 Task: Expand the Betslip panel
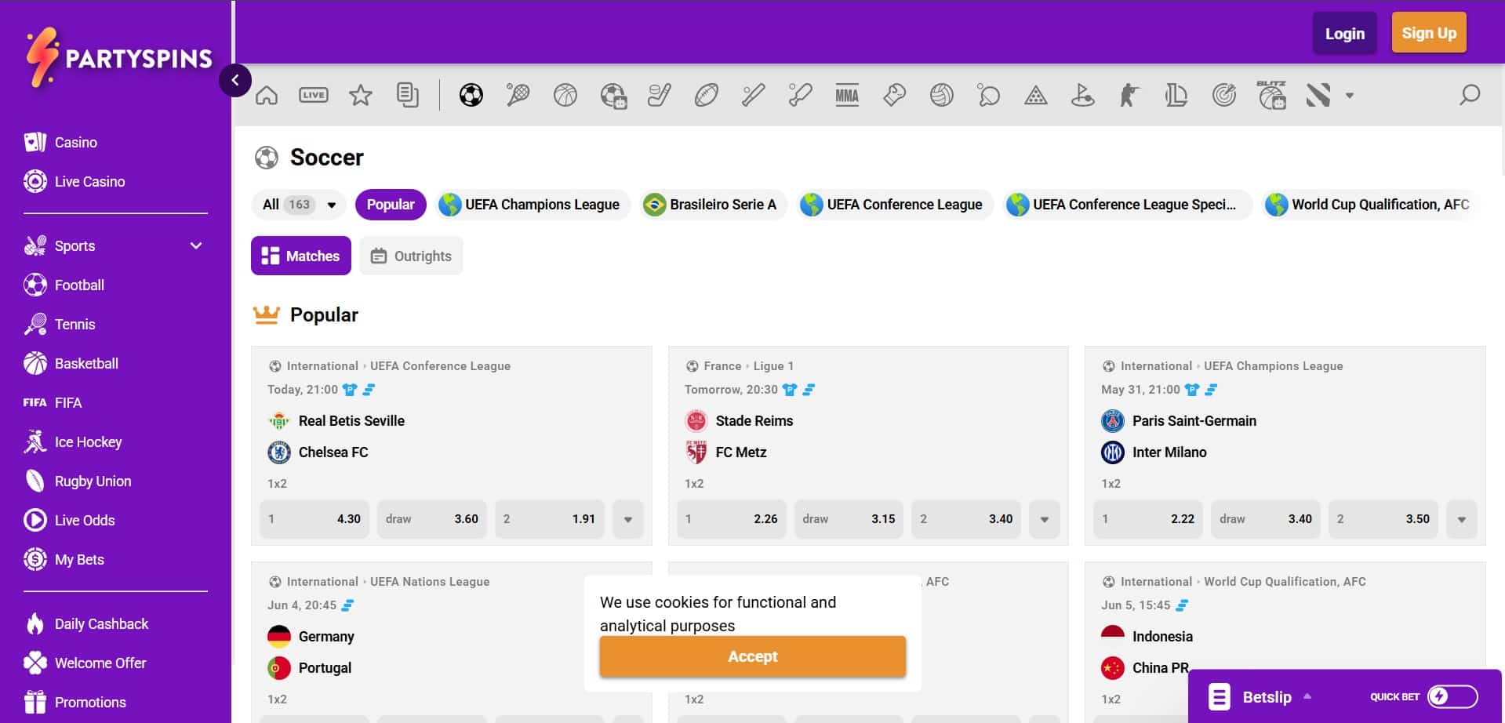1262,696
